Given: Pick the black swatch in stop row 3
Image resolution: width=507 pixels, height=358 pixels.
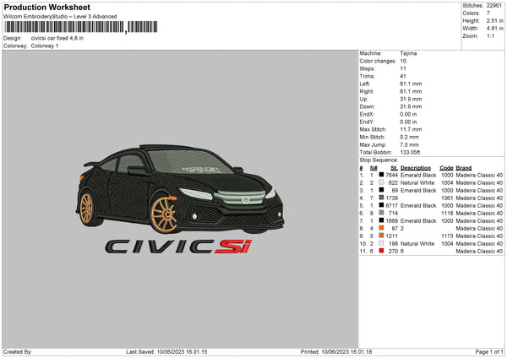Looking at the screenshot, I should pos(382,190).
